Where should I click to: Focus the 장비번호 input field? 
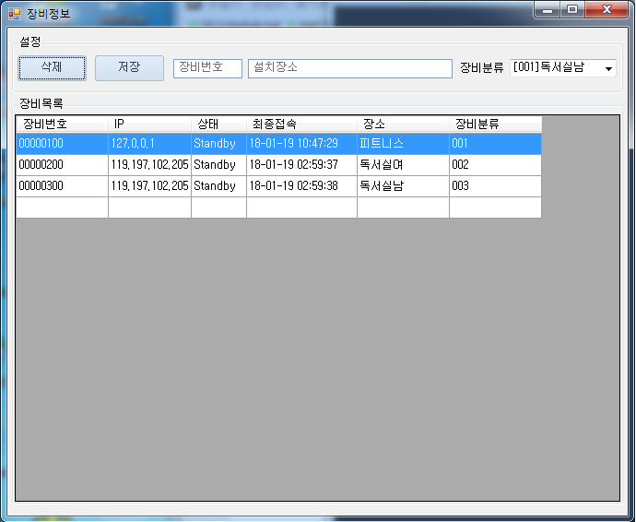coord(207,68)
